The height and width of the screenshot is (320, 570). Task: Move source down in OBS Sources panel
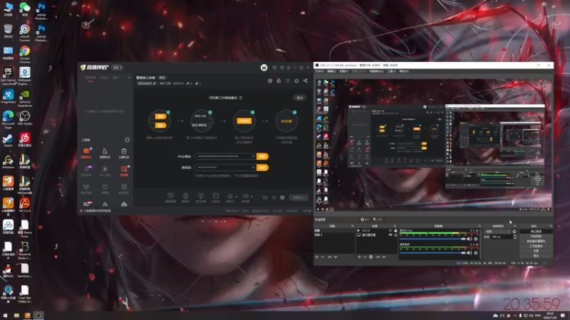click(384, 257)
